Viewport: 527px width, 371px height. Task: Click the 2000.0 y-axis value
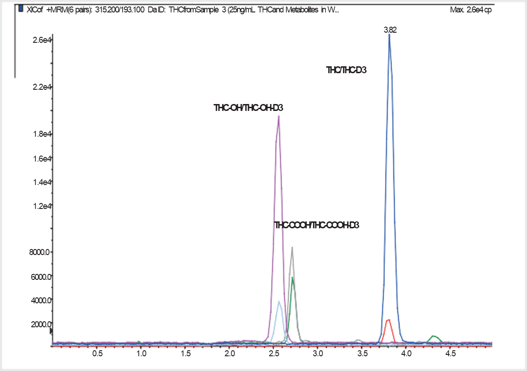coord(41,325)
